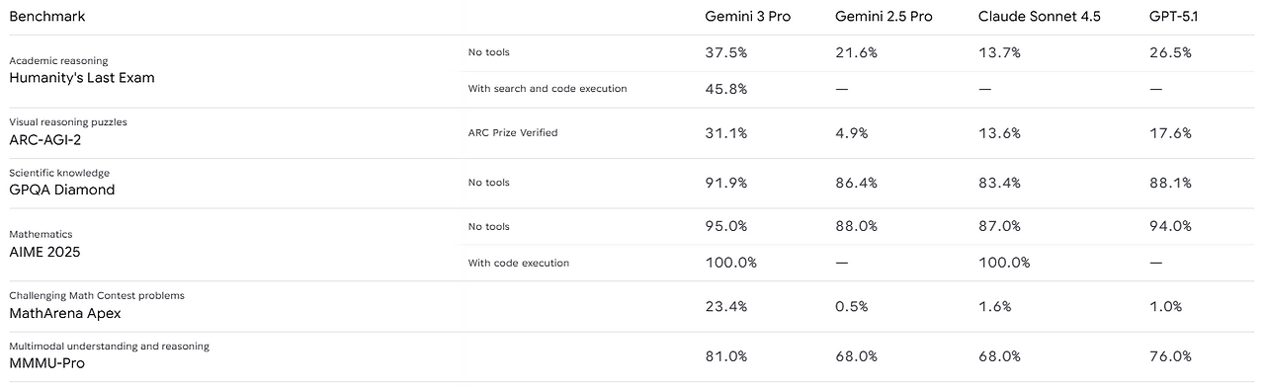Image resolution: width=1265 pixels, height=386 pixels.
Task: Select the Humanity's Last Exam benchmark name
Action: click(x=82, y=77)
